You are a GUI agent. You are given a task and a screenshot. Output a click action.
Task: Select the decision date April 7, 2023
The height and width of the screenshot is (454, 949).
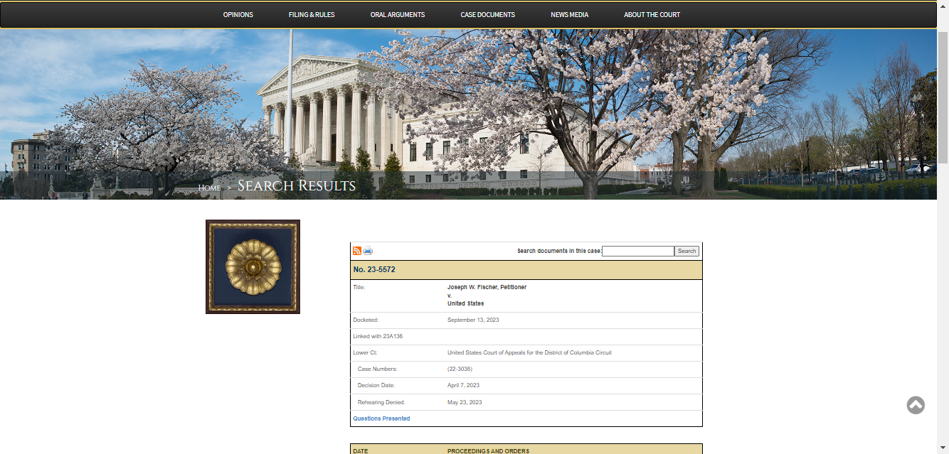coord(464,385)
